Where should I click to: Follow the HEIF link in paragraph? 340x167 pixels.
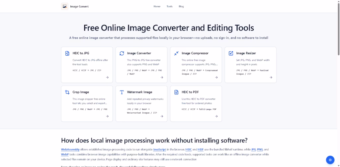pos(201,149)
